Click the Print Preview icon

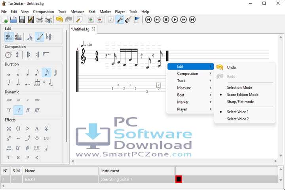point(48,19)
